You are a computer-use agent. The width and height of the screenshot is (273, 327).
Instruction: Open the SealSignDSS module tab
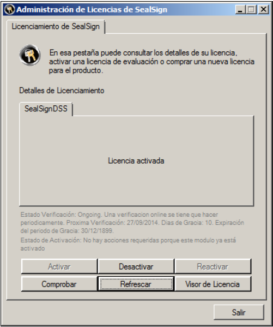(x=46, y=109)
